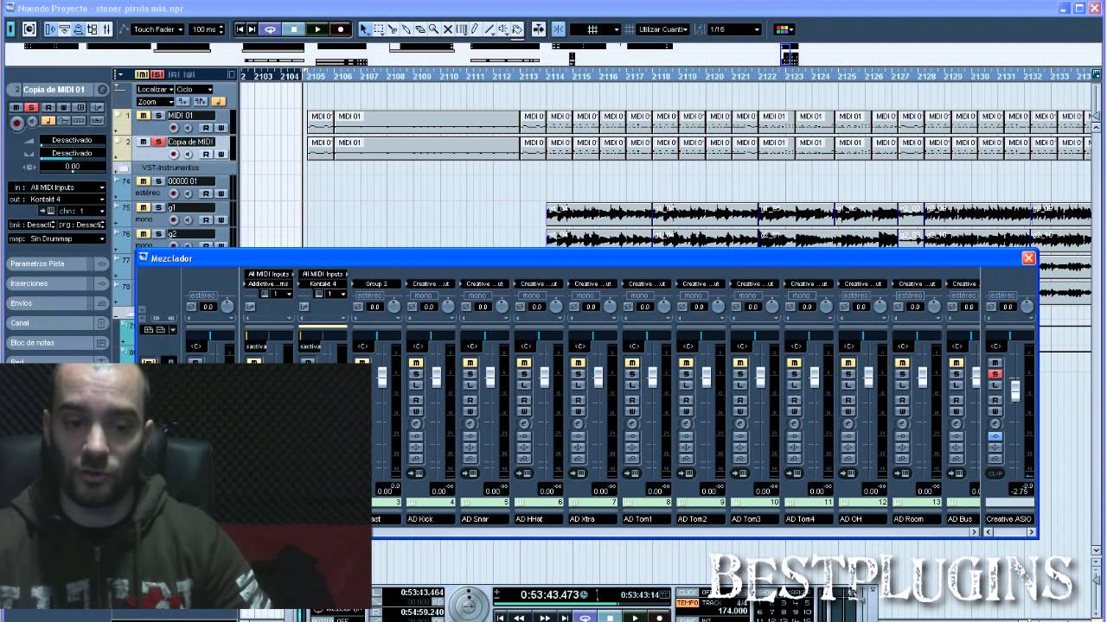The image size is (1107, 622).
Task: Click the AD Tom3 channel fader handle
Action: tap(760, 377)
